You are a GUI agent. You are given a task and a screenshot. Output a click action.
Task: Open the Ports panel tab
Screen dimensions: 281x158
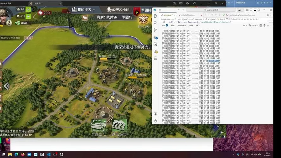[198, 25]
